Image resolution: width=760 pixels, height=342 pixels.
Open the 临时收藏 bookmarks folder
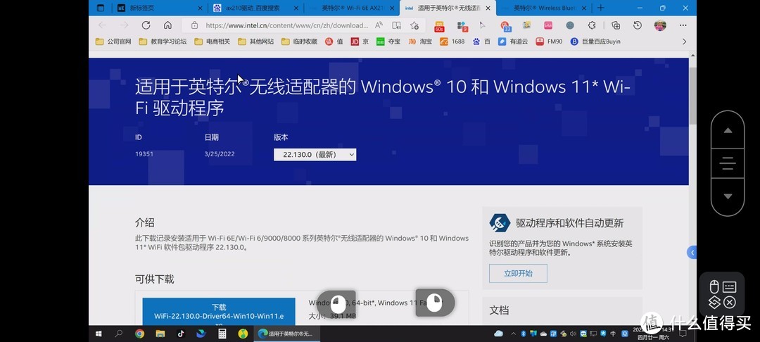click(x=300, y=42)
